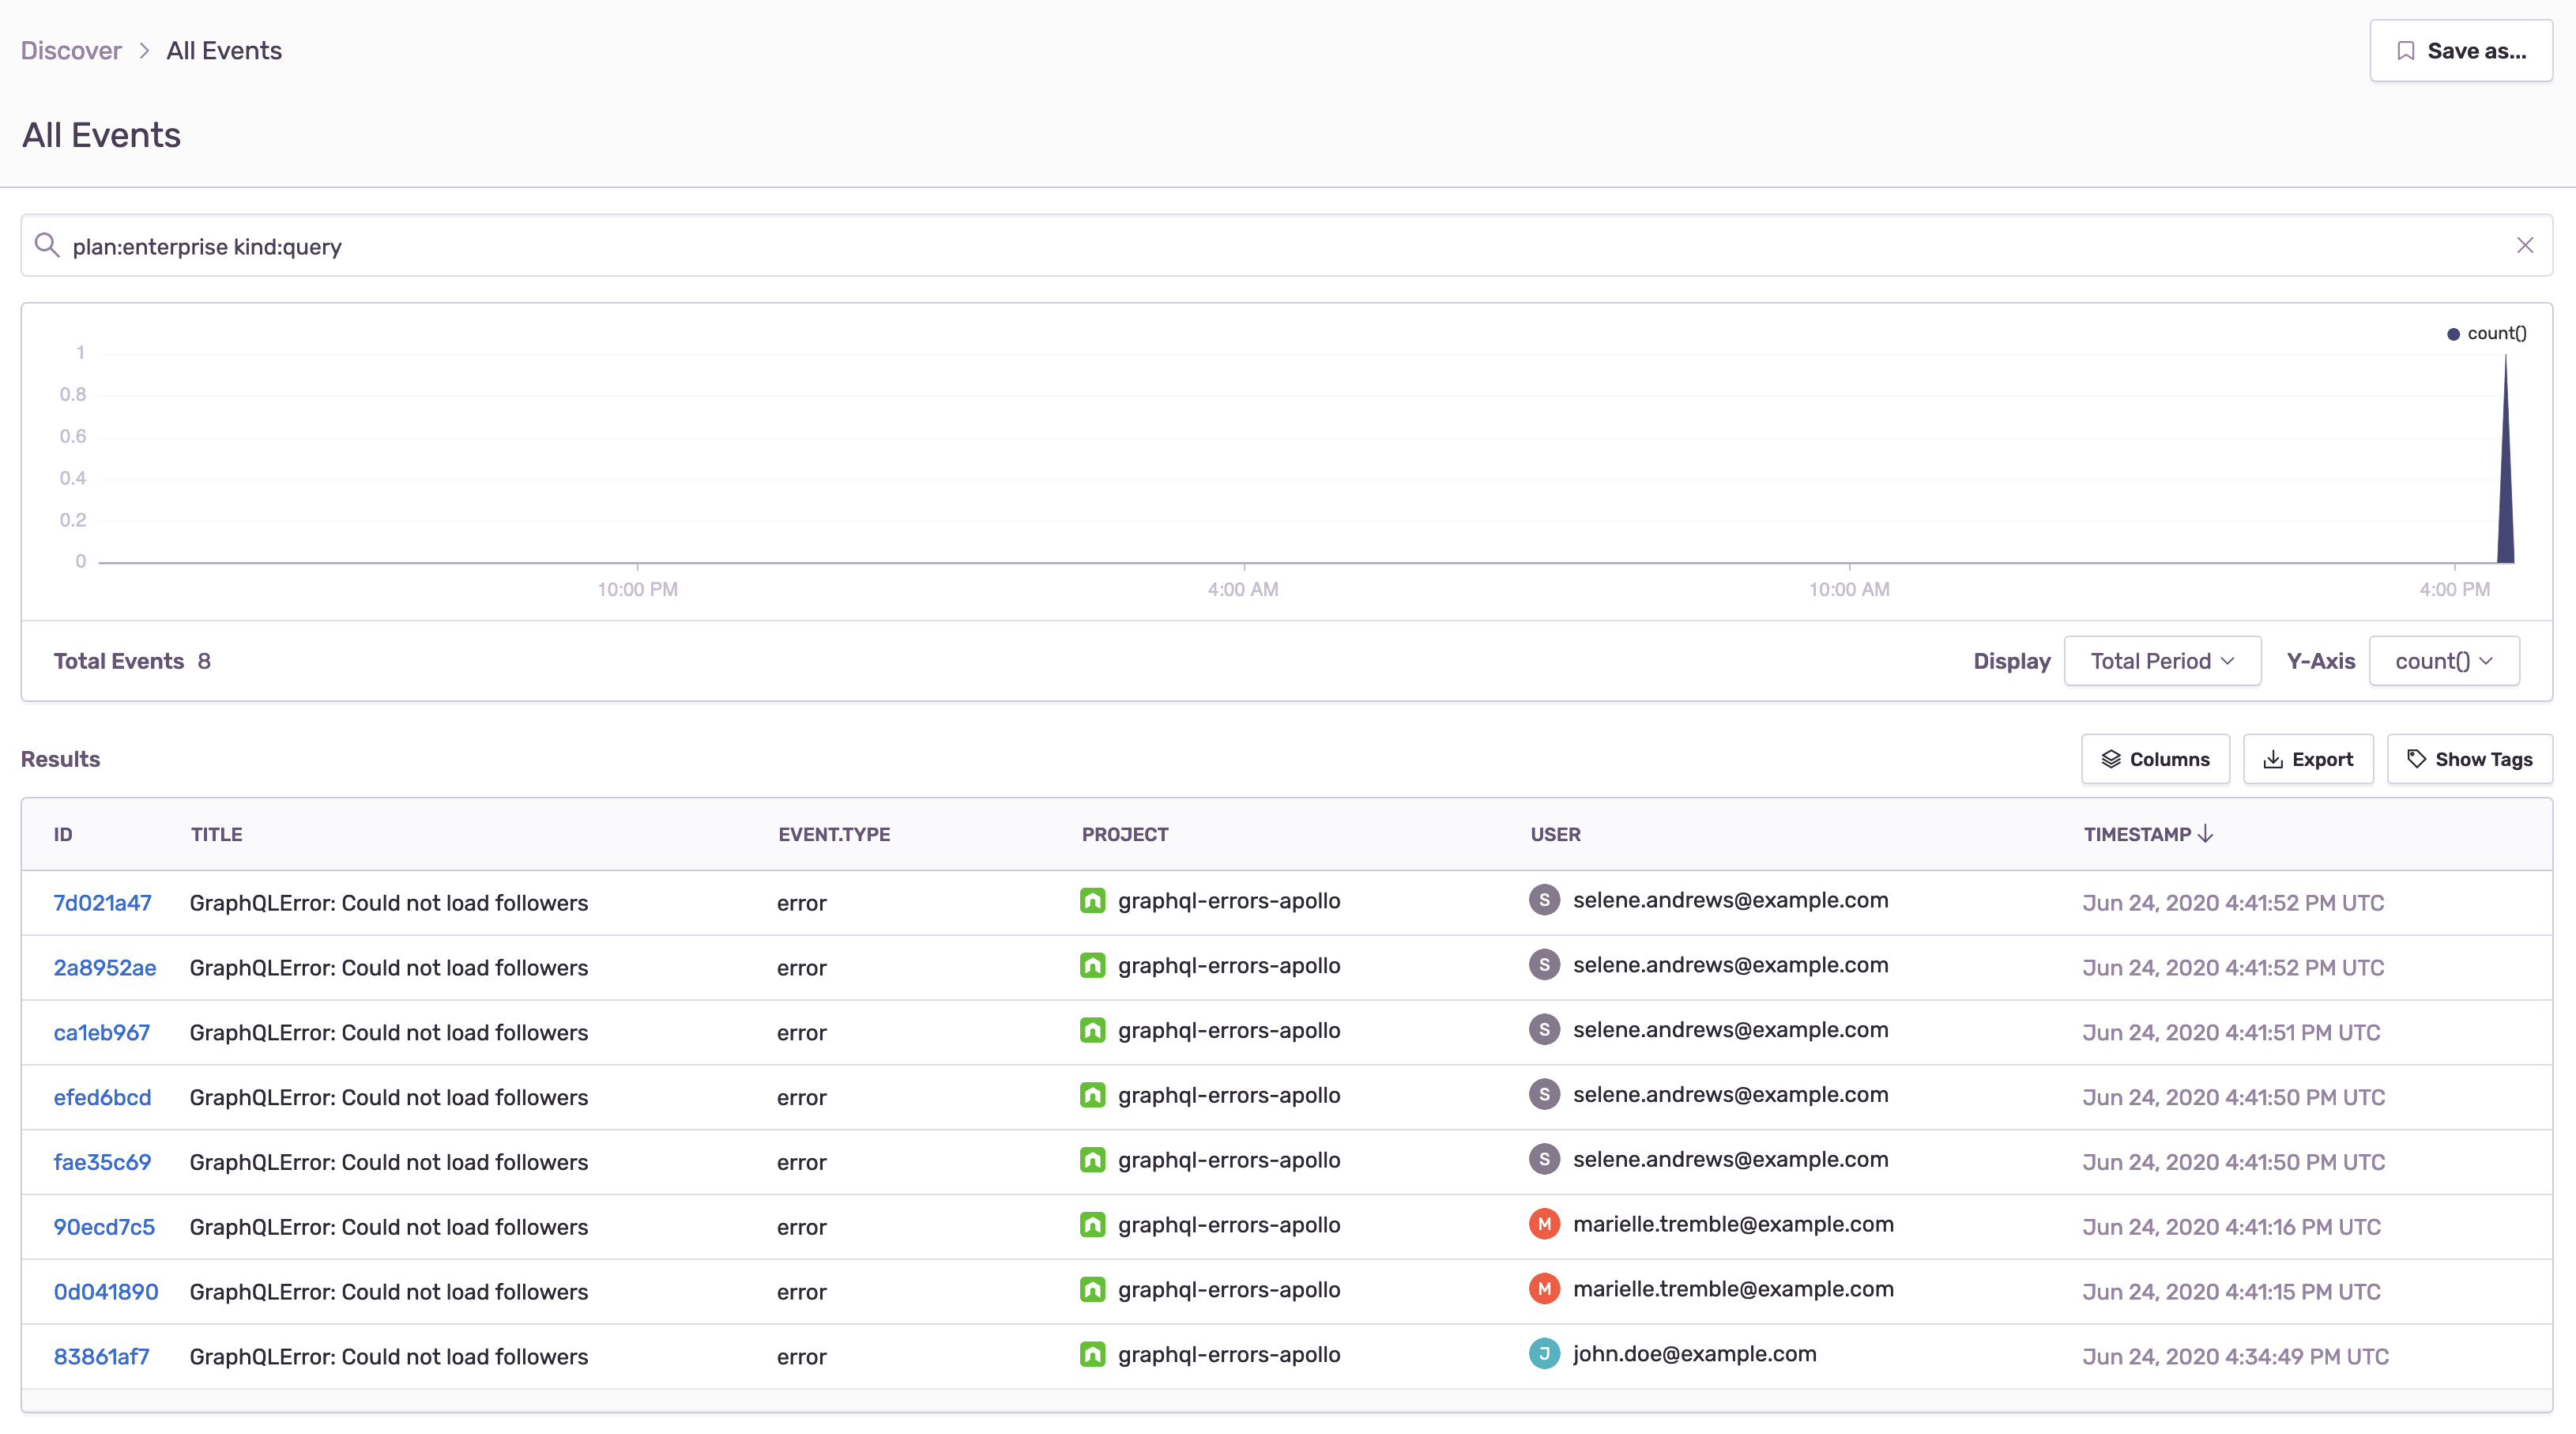This screenshot has width=2576, height=1434.
Task: Open the Total Period display dropdown
Action: (x=2162, y=659)
